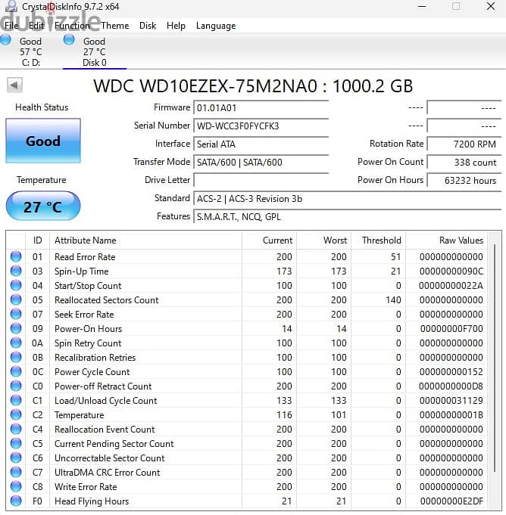506x515 pixels.
Task: Click the Attribute Name column header
Action: pyautogui.click(x=145, y=240)
